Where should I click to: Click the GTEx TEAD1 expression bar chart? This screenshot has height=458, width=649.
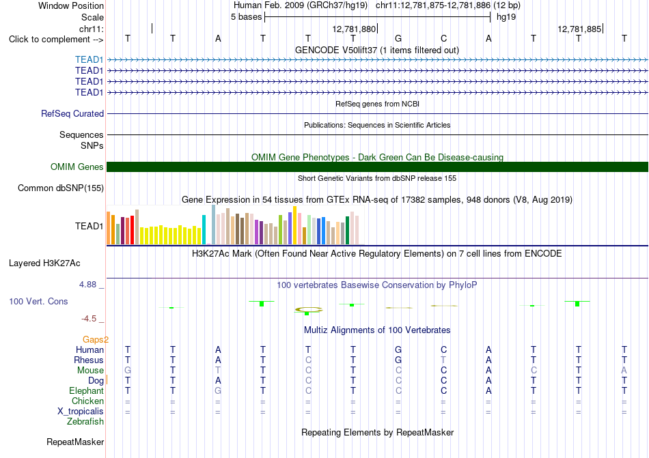tap(233, 225)
